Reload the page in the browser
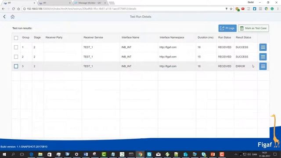The width and height of the screenshot is (281, 158). pyautogui.click(x=14, y=9)
